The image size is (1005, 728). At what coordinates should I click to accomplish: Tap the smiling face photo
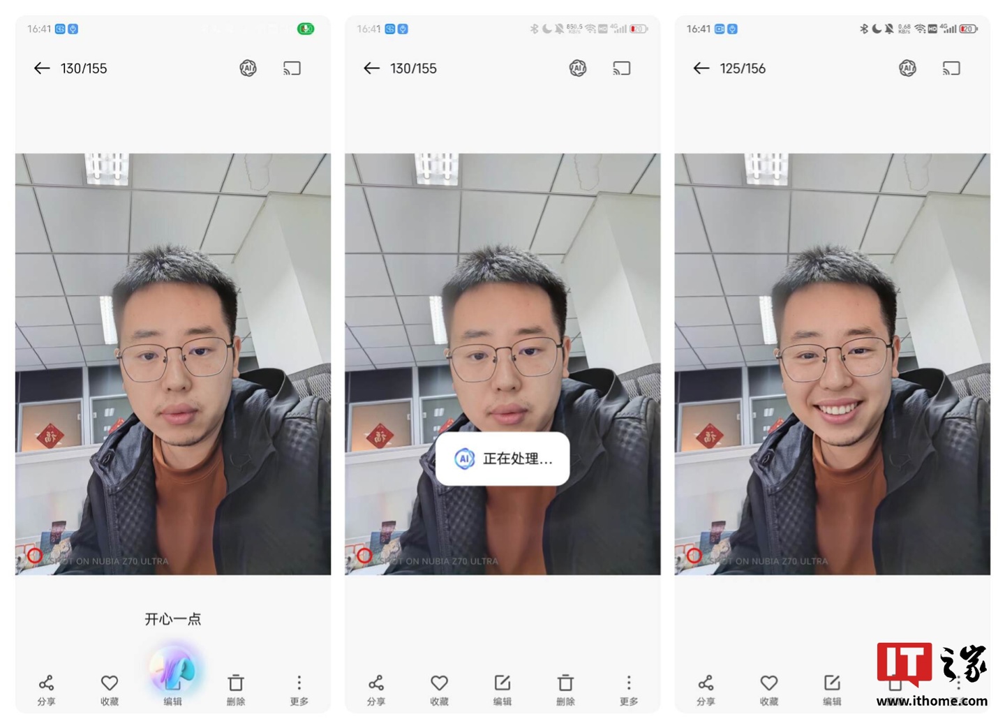(x=832, y=364)
